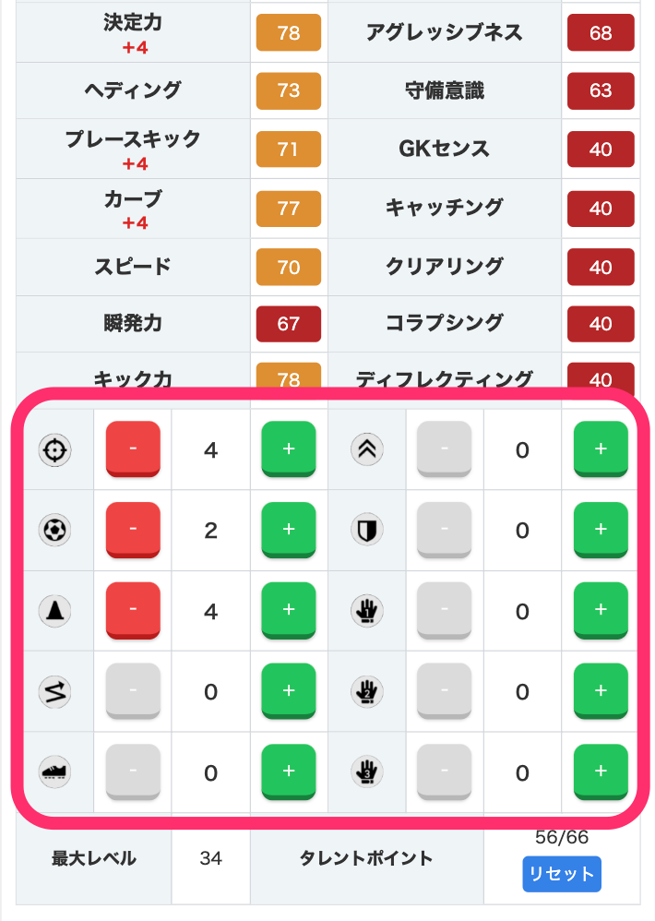Increase the crosshair skill with its plus button

point(289,449)
